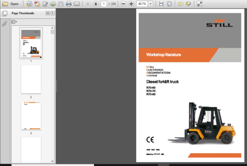Open the thumbnail options menu dropdown
The image size is (247, 166).
(x=14, y=22)
